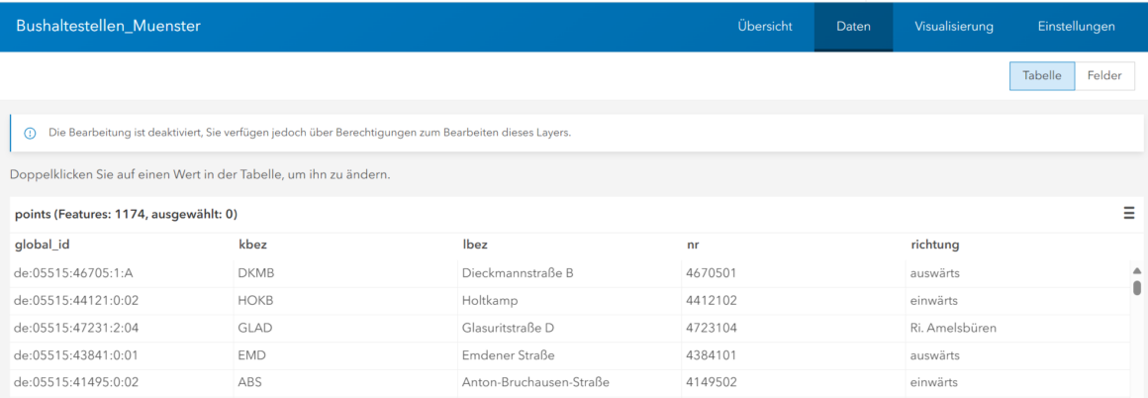Viewport: 1148px width, 398px height.
Task: Go to the Einstellungen tab
Action: tap(1077, 27)
